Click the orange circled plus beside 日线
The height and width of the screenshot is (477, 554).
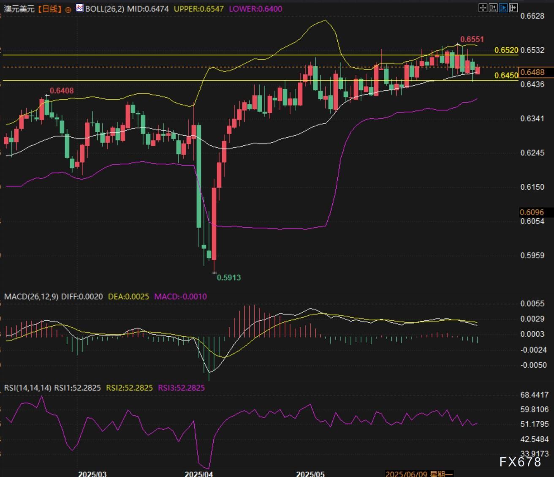(68, 9)
